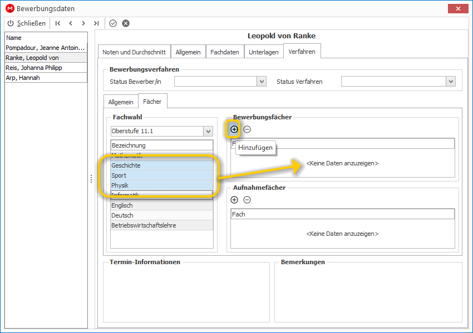The height and width of the screenshot is (333, 473).
Task: Select applicant Reis, Johanna Philipp
Action: [x=46, y=68]
